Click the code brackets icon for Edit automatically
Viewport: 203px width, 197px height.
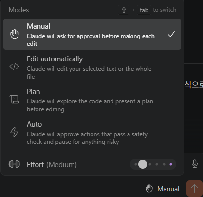tap(15, 67)
